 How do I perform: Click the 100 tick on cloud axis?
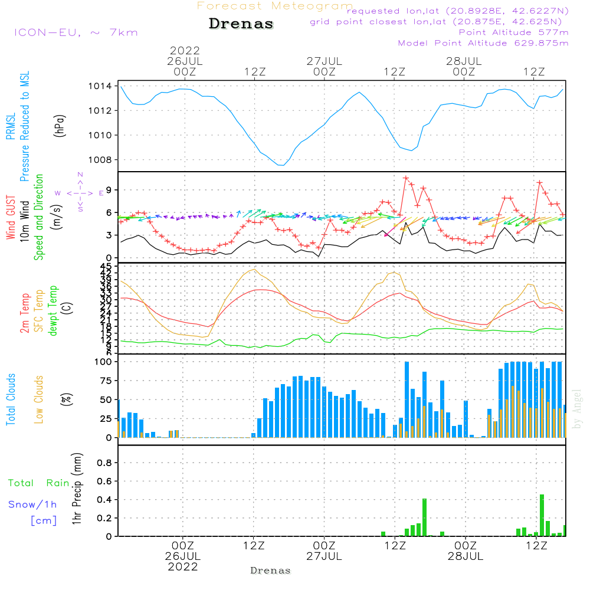pyautogui.click(x=103, y=362)
